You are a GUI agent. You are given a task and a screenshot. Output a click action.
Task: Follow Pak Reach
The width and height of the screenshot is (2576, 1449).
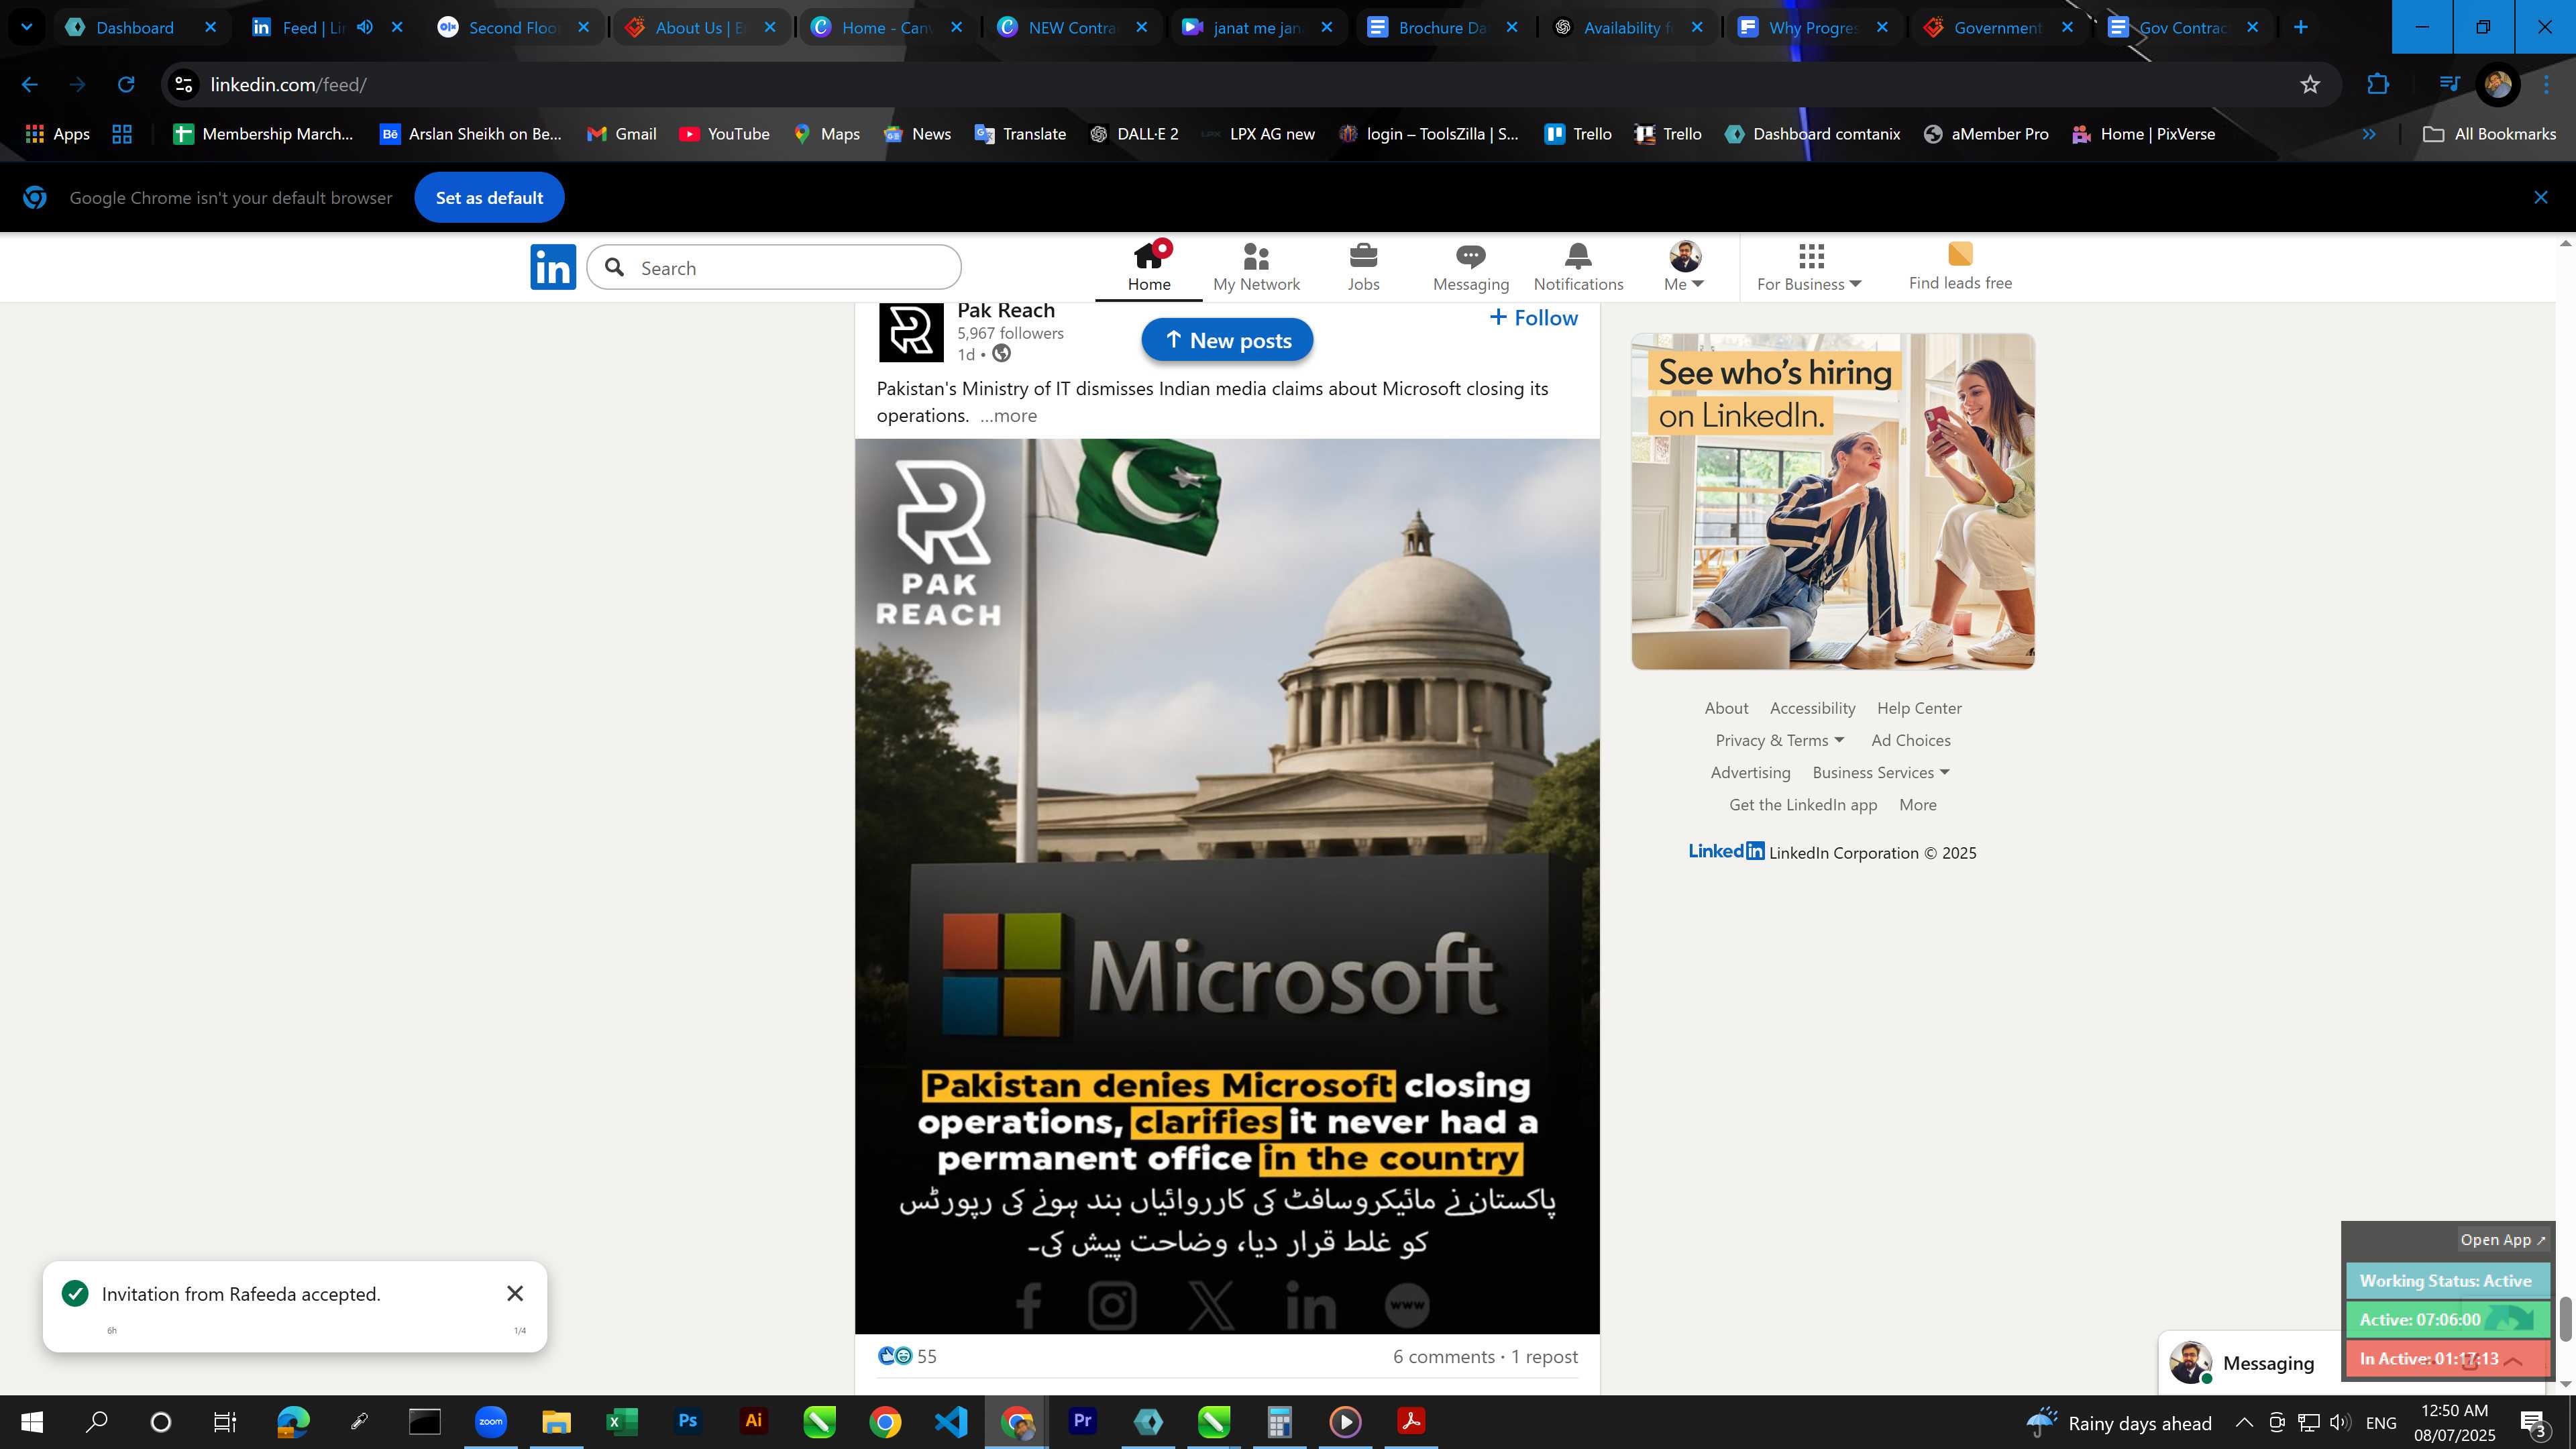click(x=1533, y=318)
